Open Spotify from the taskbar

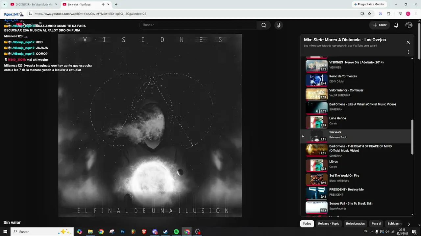point(176,232)
